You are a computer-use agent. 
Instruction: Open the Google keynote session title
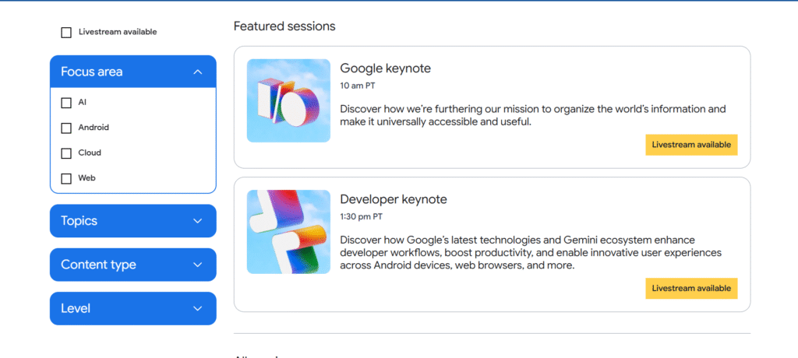tap(385, 68)
